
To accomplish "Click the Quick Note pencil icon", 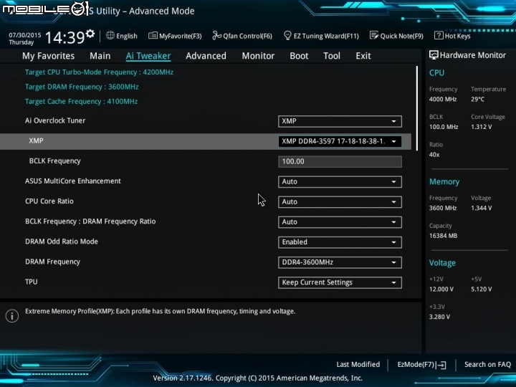I will (x=374, y=35).
